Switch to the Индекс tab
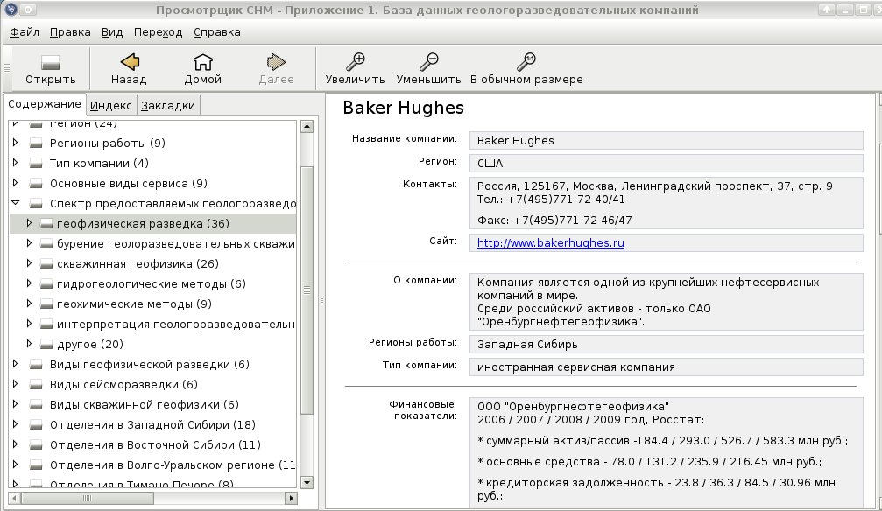 (x=111, y=105)
